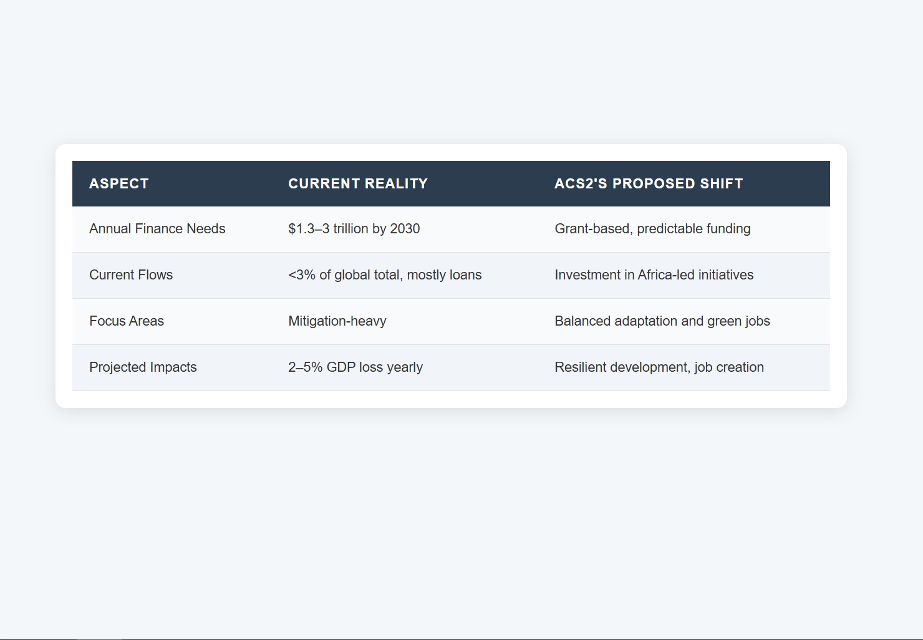Select 'Balanced adaptation and green jobs' cell
The height and width of the screenshot is (640, 923).
(x=662, y=321)
